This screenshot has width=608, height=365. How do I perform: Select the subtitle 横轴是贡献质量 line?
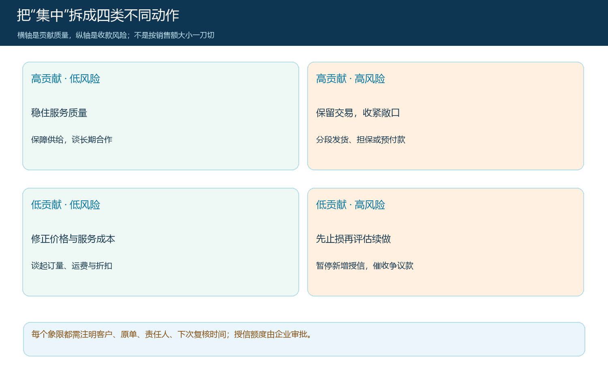(x=116, y=35)
